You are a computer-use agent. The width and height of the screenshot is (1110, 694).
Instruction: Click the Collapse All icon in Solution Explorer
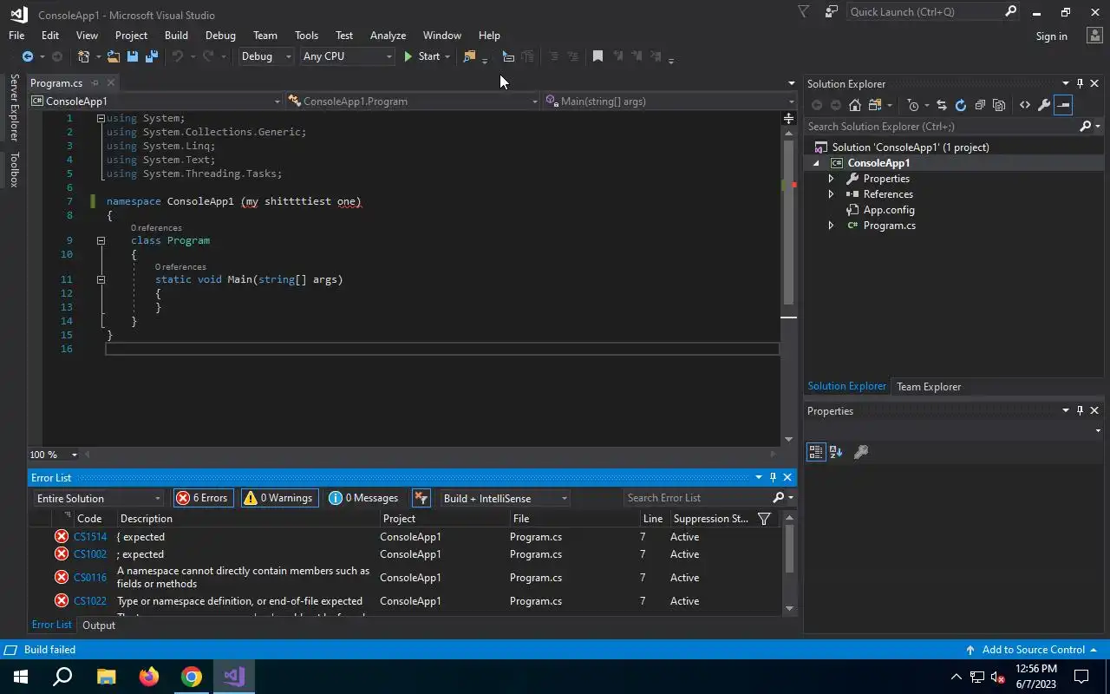pyautogui.click(x=980, y=105)
